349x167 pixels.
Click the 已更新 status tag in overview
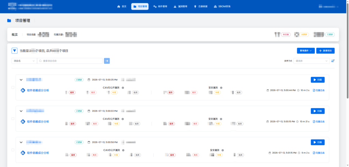pyautogui.click(x=330, y=34)
